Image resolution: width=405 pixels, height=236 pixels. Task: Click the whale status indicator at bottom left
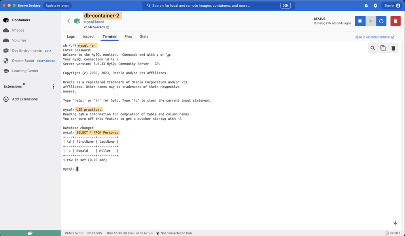30,233
